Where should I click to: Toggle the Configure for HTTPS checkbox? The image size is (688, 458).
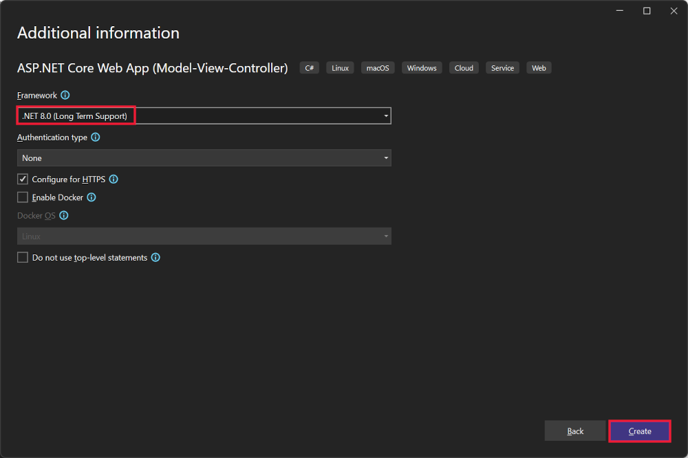pyautogui.click(x=23, y=179)
